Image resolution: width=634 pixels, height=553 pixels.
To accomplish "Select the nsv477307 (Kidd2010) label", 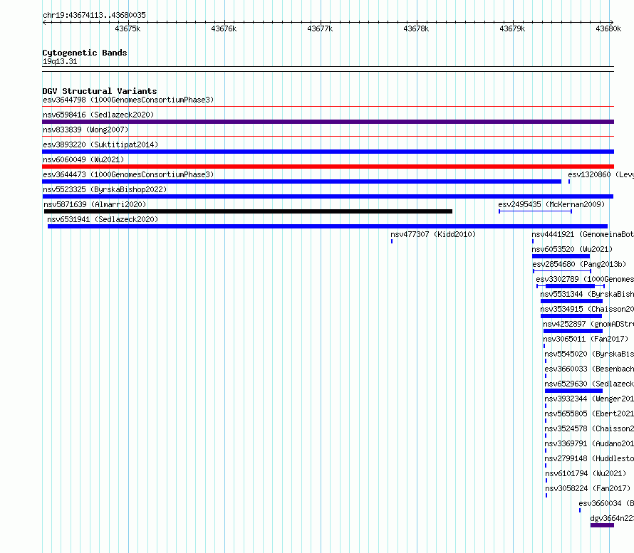I will pyautogui.click(x=433, y=234).
